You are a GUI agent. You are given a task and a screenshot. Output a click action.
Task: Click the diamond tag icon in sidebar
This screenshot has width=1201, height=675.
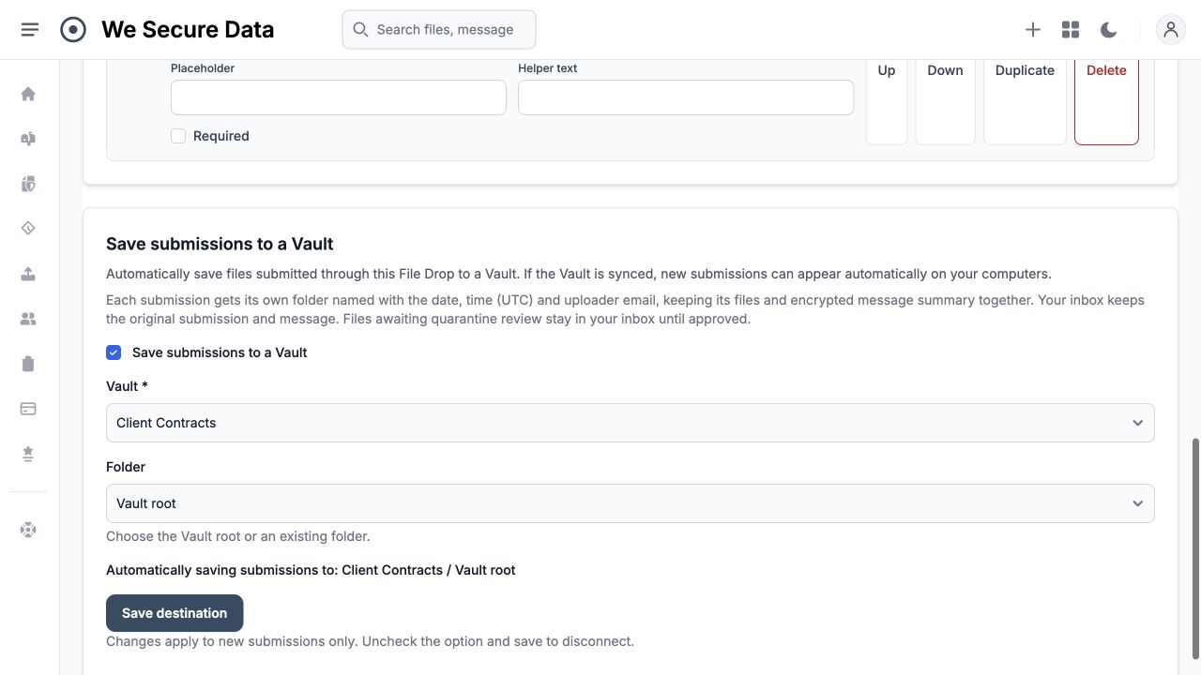(x=28, y=229)
